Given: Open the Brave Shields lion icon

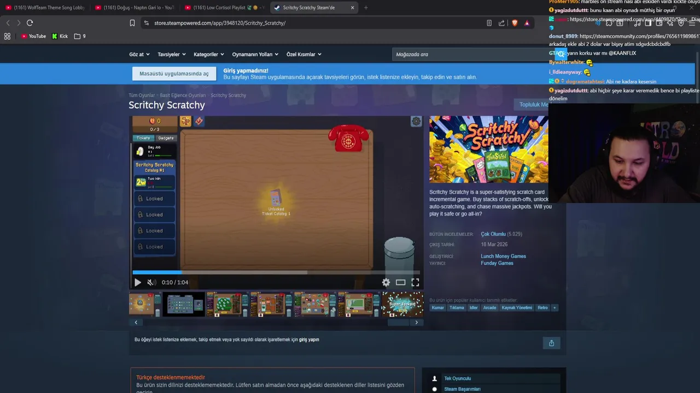Looking at the screenshot, I should click(x=515, y=23).
